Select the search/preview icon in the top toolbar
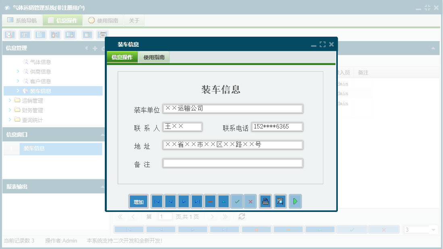The image size is (443, 249). (x=9, y=35)
